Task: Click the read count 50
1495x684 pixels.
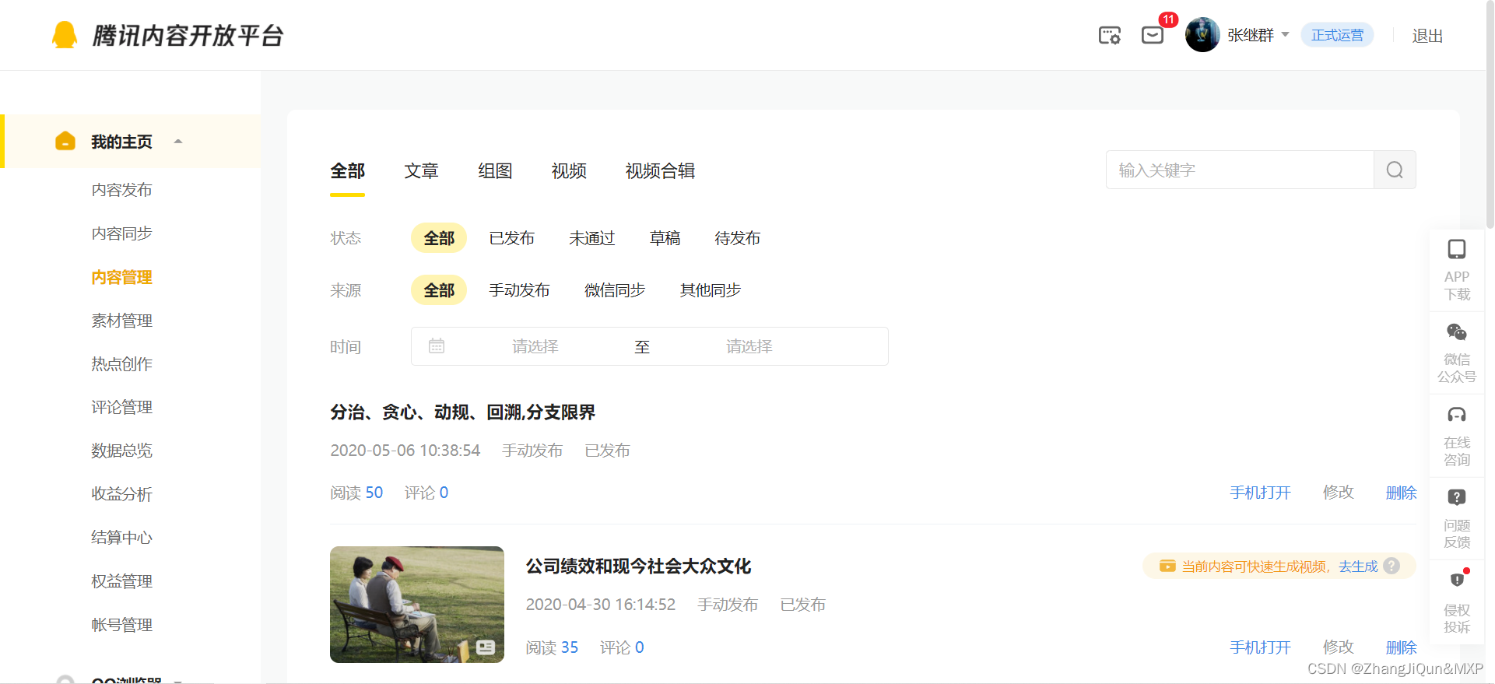Action: pyautogui.click(x=374, y=493)
